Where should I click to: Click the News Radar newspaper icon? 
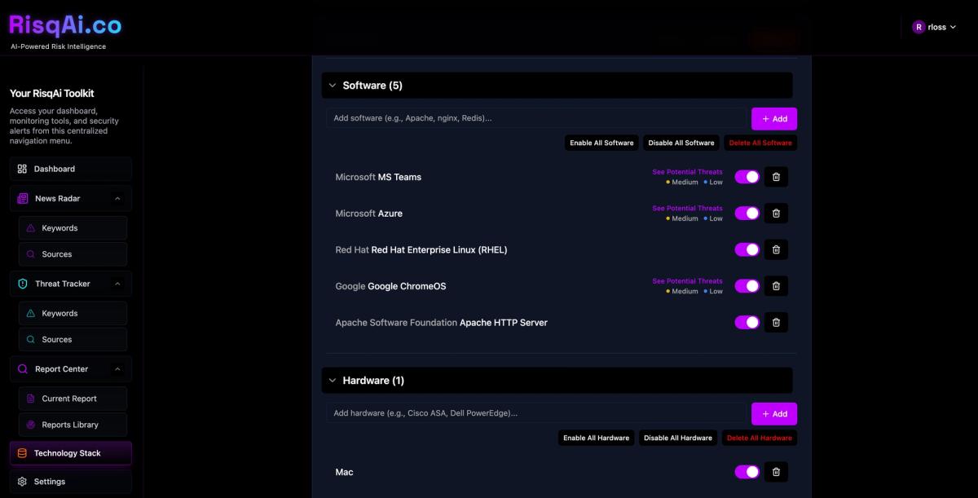coord(23,199)
